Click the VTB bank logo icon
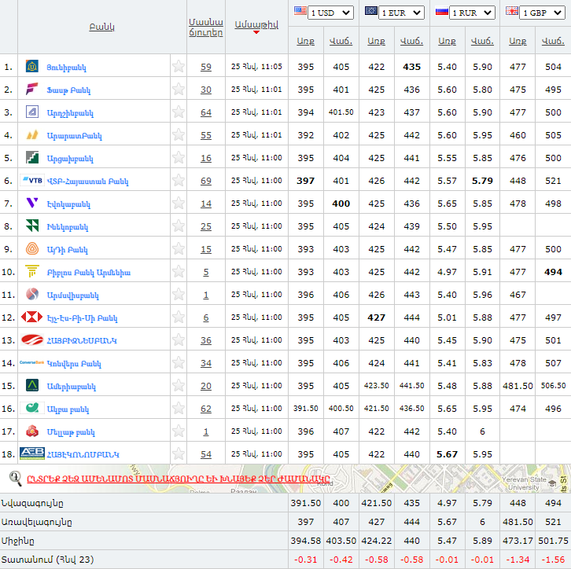This screenshot has height=569, width=571. pos(32,181)
